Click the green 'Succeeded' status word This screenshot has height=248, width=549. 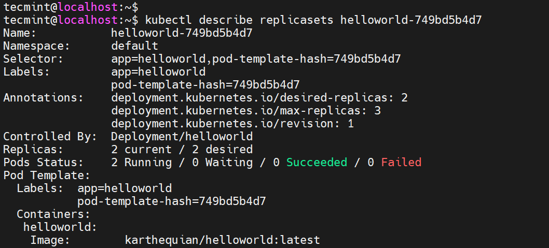317,163
